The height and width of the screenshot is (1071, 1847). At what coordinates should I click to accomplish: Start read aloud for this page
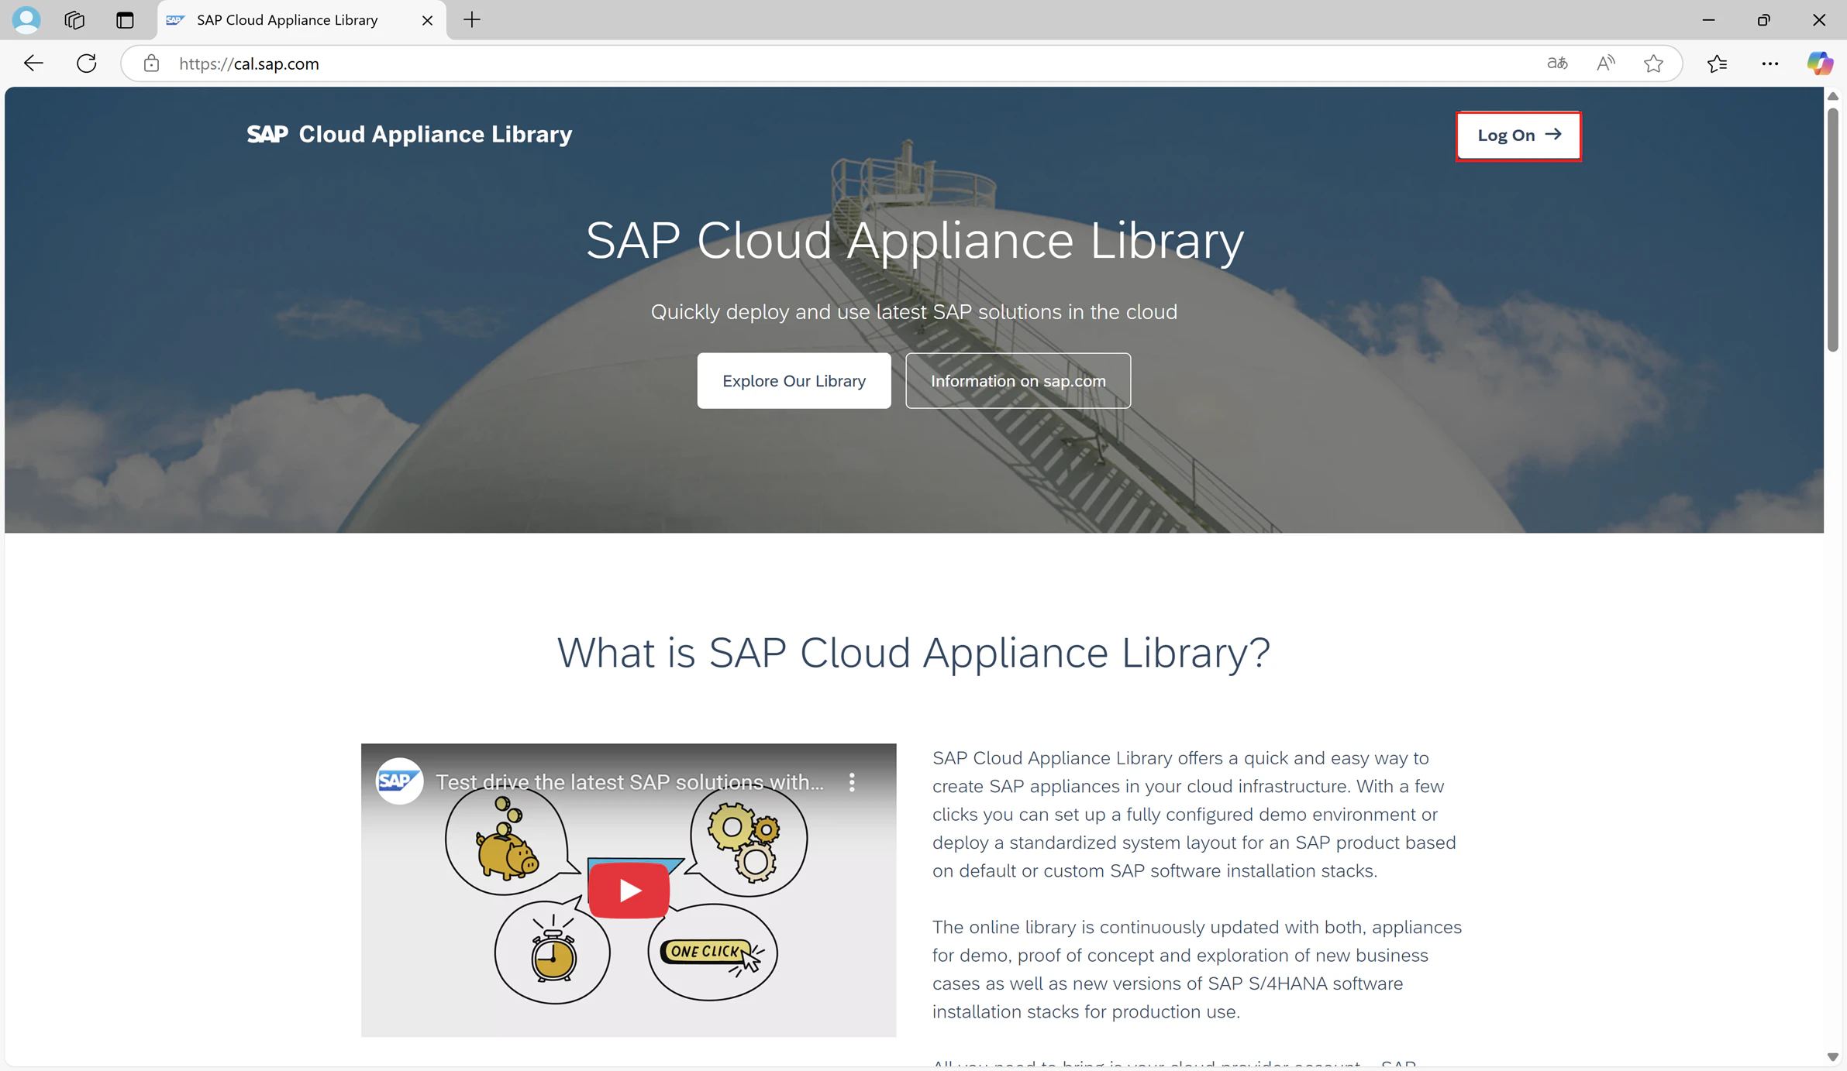pyautogui.click(x=1606, y=64)
